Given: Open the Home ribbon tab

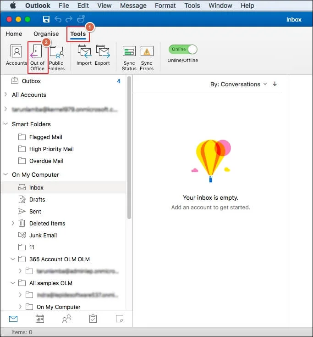Looking at the screenshot, I should coord(14,34).
